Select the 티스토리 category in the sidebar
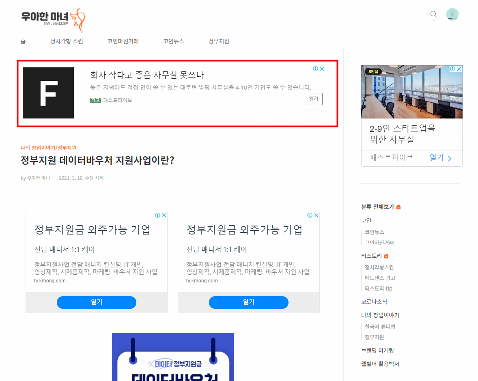This screenshot has width=478, height=381. point(371,256)
